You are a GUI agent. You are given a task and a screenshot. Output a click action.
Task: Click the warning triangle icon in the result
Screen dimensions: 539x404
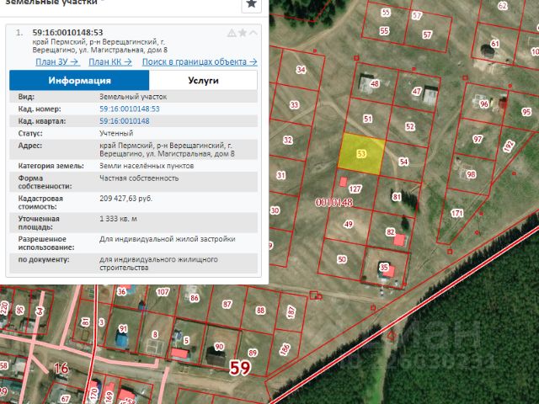pos(232,33)
